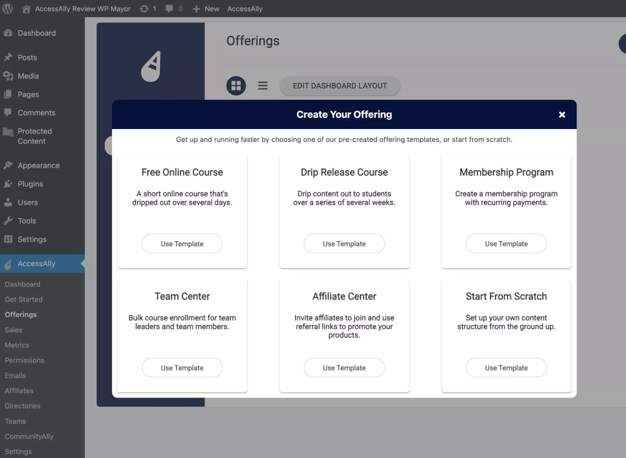
Task: Switch to grid view layout
Action: coord(236,85)
